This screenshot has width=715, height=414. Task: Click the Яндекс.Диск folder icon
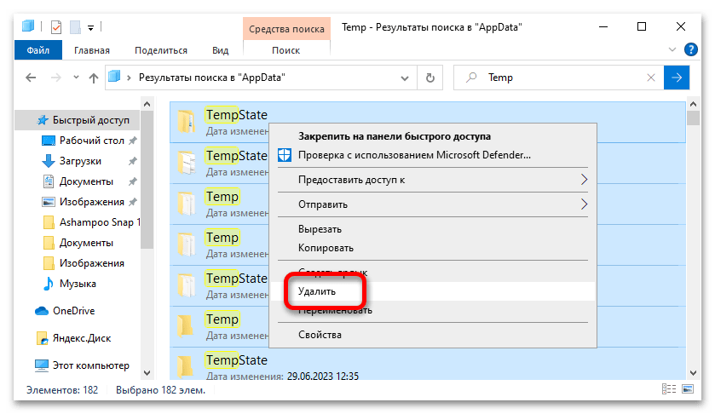coord(42,338)
